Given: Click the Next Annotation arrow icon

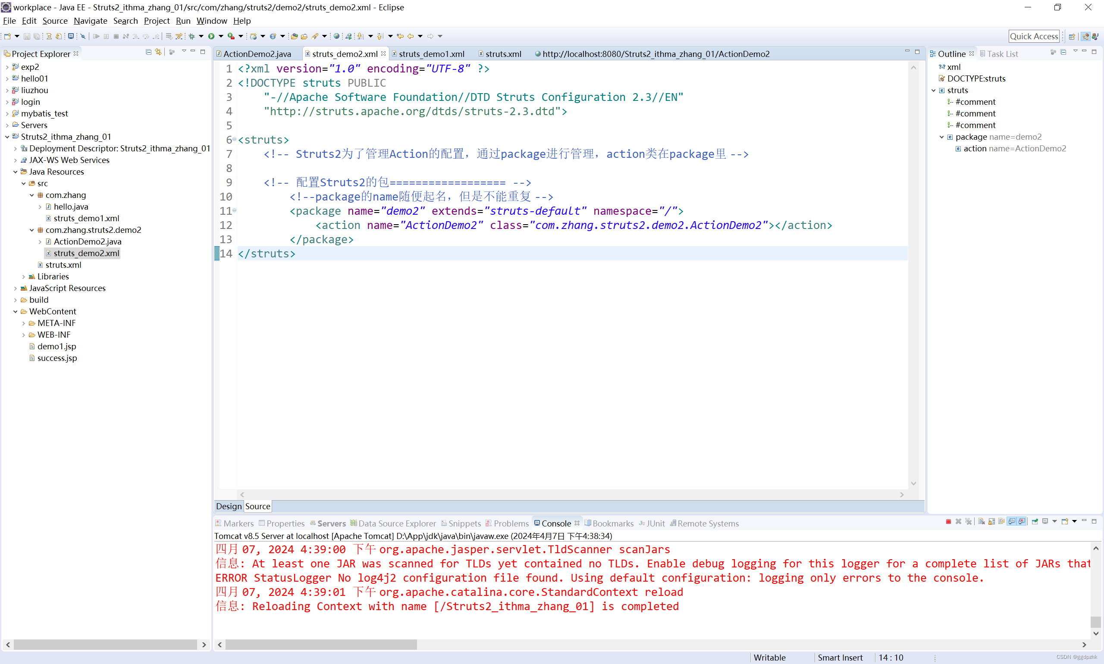Looking at the screenshot, I should (x=361, y=36).
